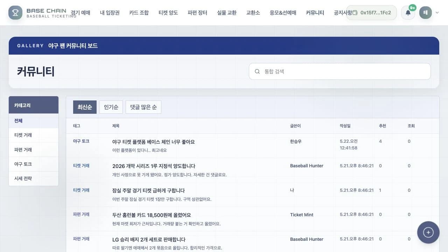Open the 경기 예매 menu
Image resolution: width=448 pixels, height=252 pixels.
pos(80,13)
